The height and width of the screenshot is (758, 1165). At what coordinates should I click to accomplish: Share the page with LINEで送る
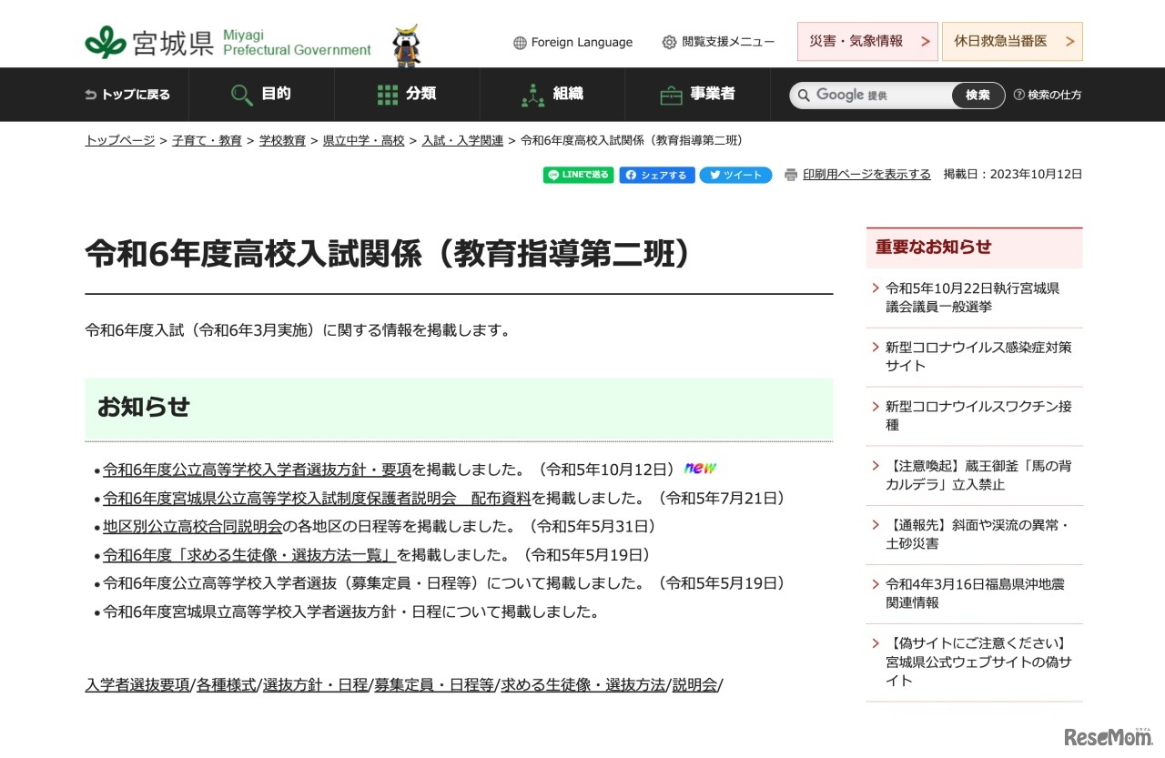point(578,174)
